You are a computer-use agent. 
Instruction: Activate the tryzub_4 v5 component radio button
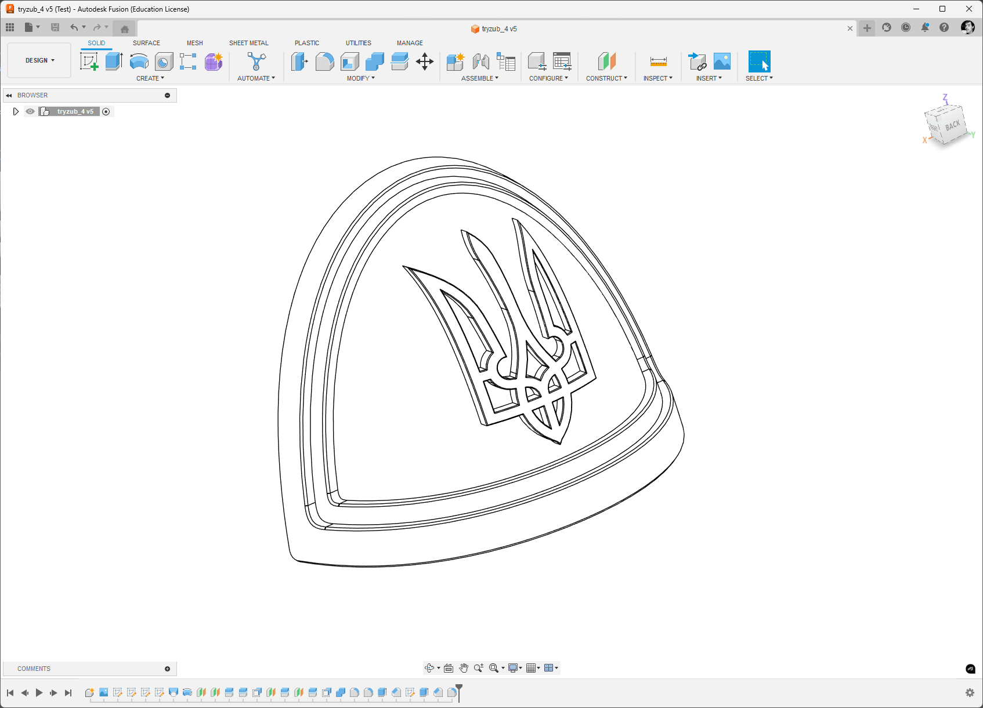pyautogui.click(x=106, y=111)
